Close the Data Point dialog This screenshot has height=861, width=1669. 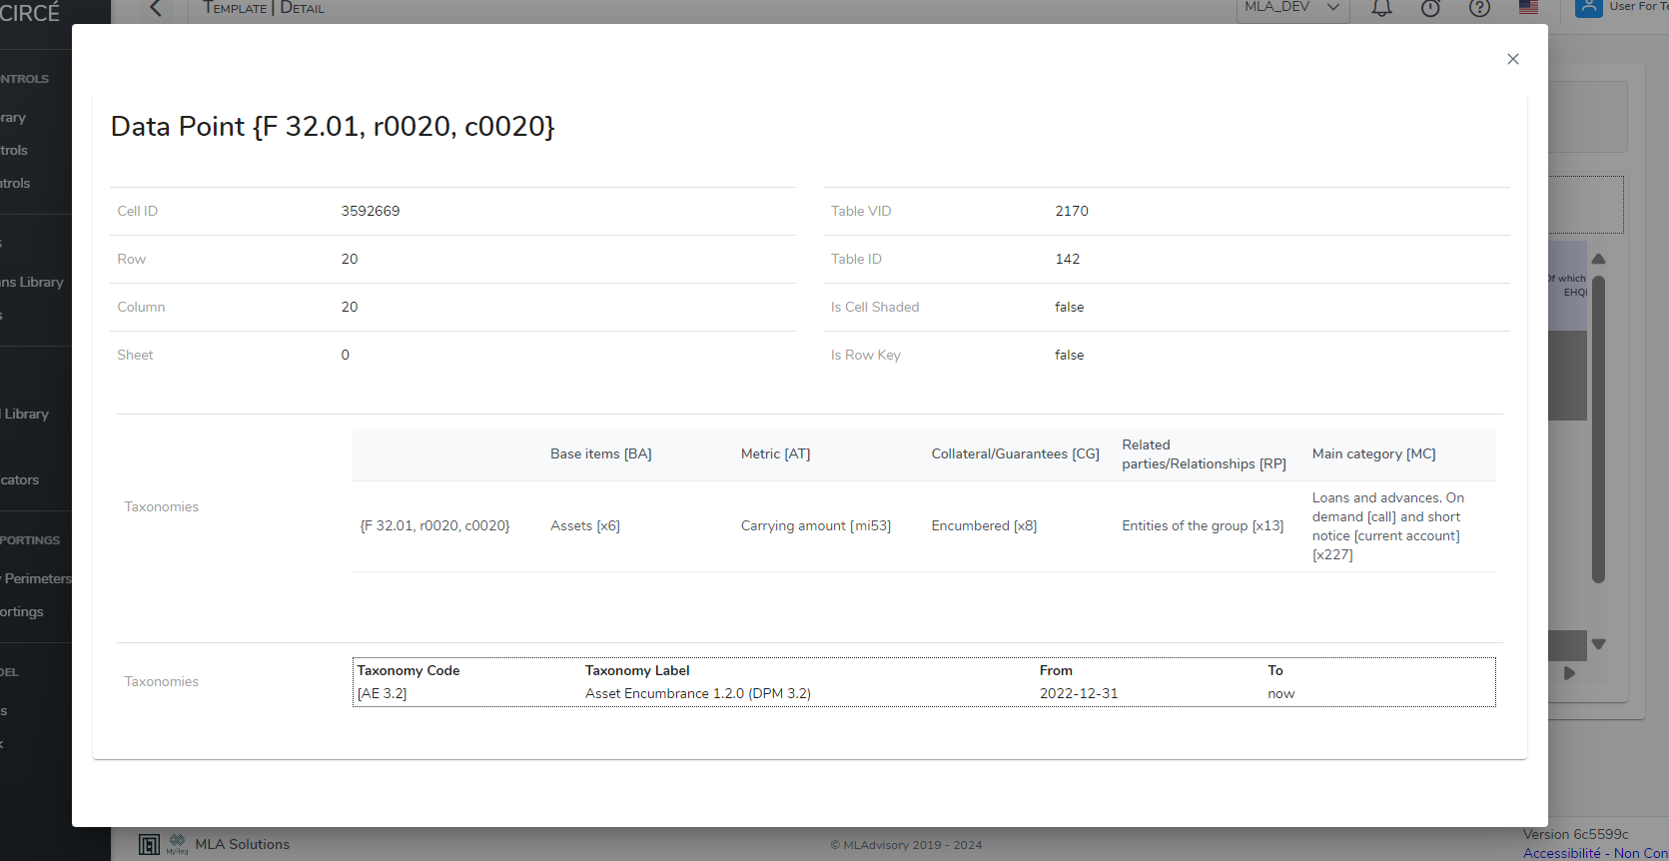coord(1513,59)
